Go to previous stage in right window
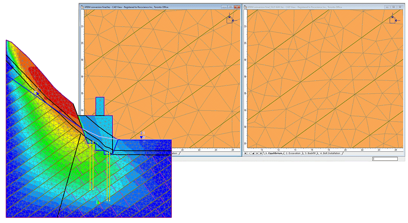408x223 pixels. [249, 153]
